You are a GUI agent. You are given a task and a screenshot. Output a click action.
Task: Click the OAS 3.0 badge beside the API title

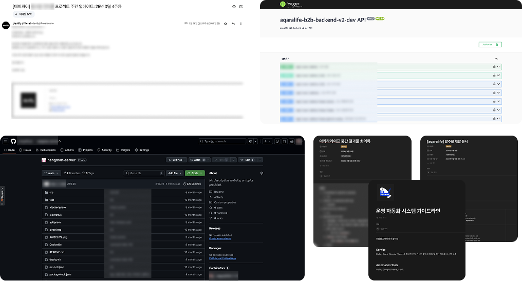(380, 18)
